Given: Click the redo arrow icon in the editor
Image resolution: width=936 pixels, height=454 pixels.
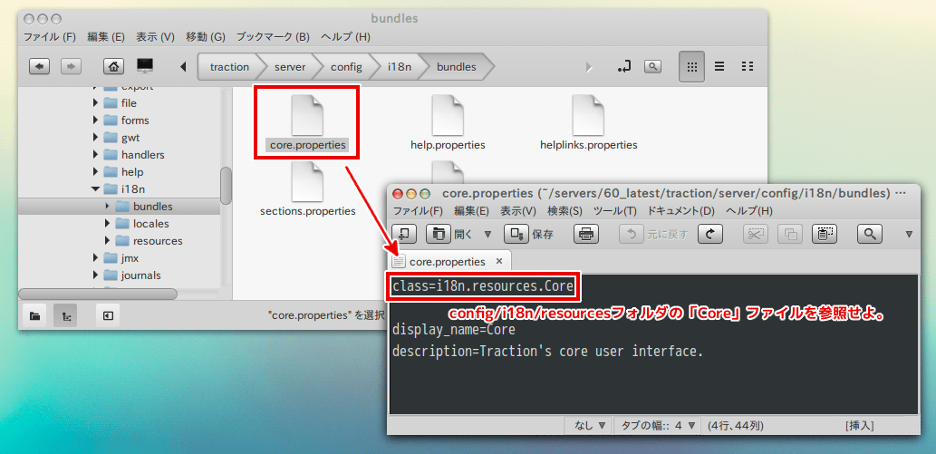Looking at the screenshot, I should [709, 234].
